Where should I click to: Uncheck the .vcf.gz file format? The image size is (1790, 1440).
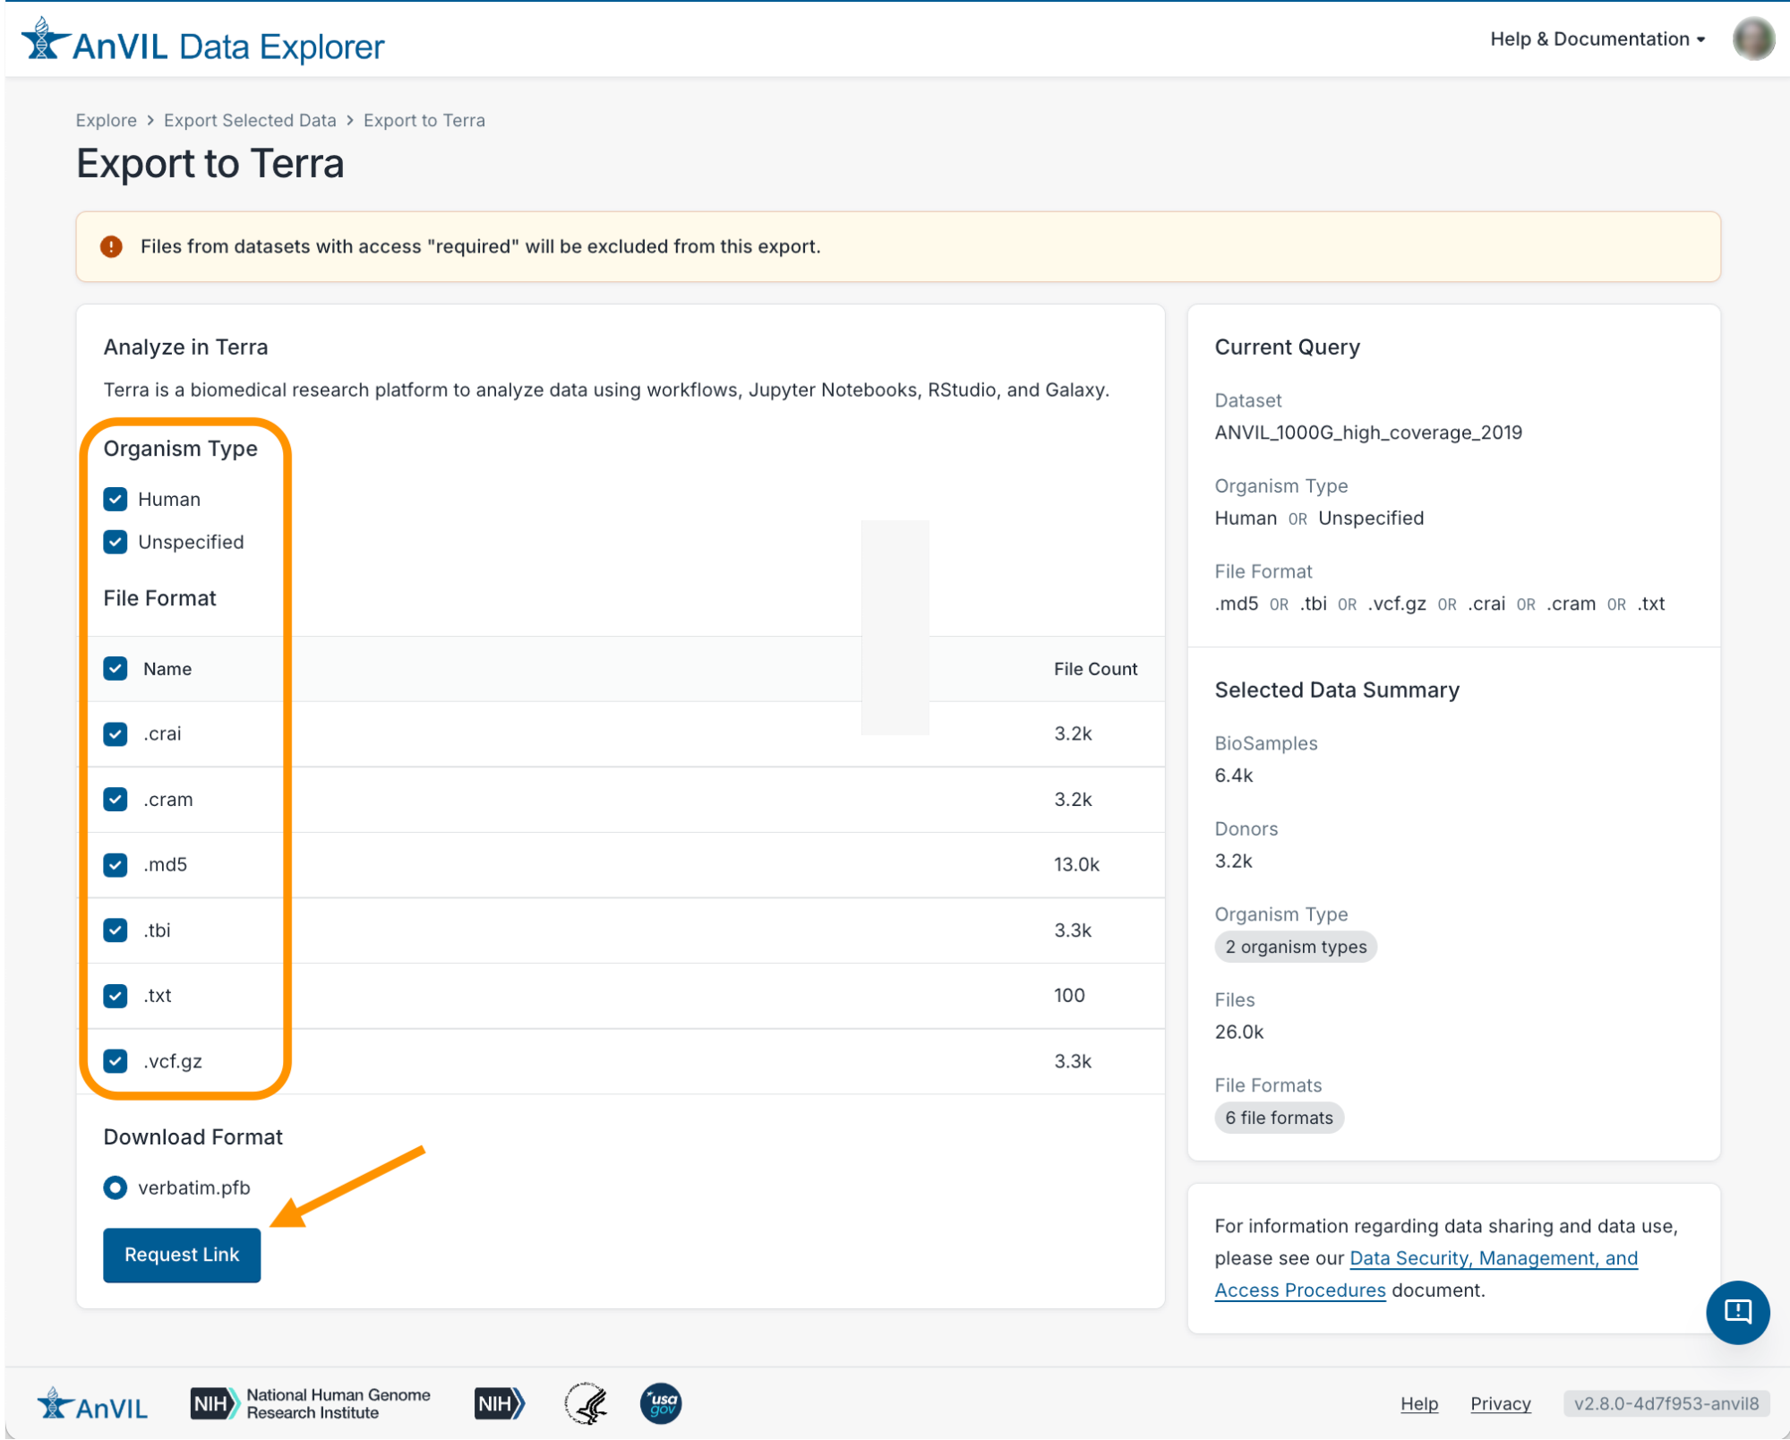pos(116,1060)
